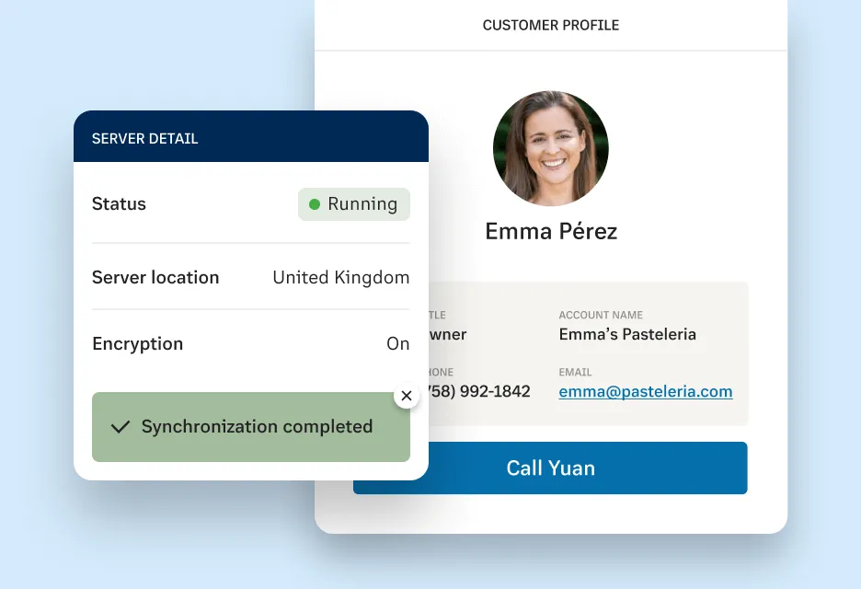Click the Email field label
Screen dimensions: 861x589
coord(575,372)
